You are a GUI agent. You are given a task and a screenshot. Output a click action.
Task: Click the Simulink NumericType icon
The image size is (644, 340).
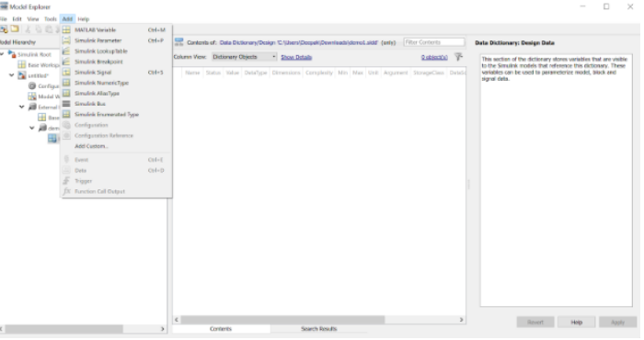point(66,83)
